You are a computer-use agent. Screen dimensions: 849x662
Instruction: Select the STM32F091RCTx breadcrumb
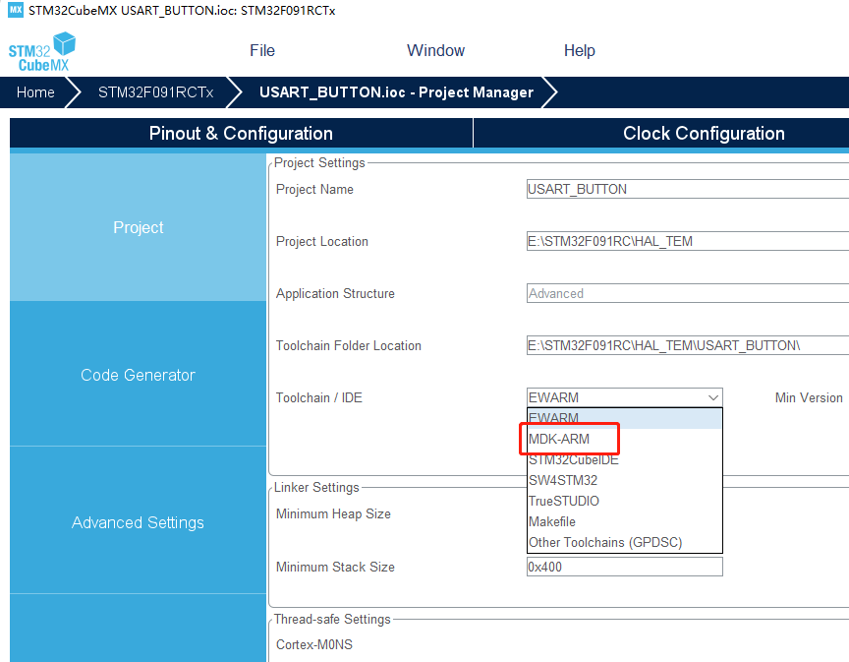pos(155,92)
